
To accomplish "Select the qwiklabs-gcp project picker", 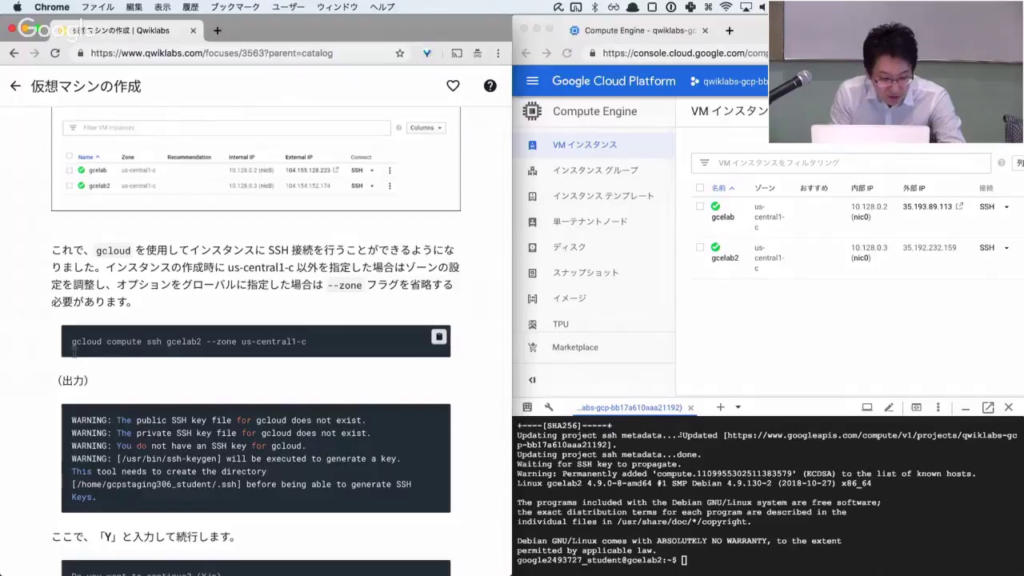I will click(729, 82).
